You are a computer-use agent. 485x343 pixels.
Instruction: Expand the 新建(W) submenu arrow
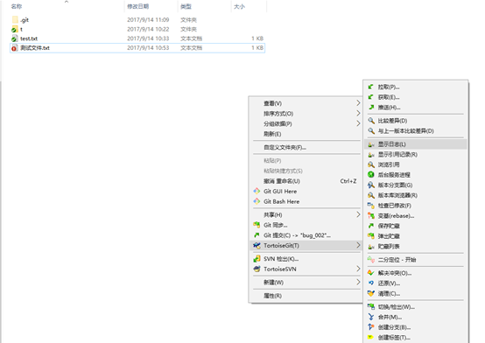point(358,282)
